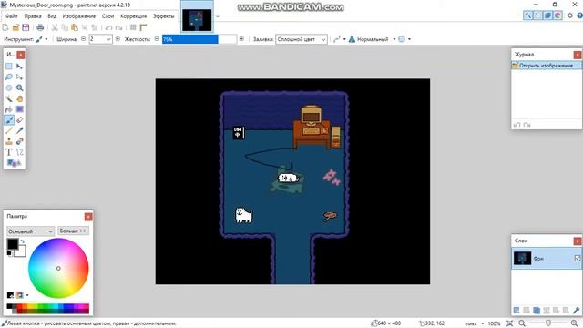The image size is (583, 328).
Task: Select the Move Selected Pixels tool
Action: click(20, 67)
